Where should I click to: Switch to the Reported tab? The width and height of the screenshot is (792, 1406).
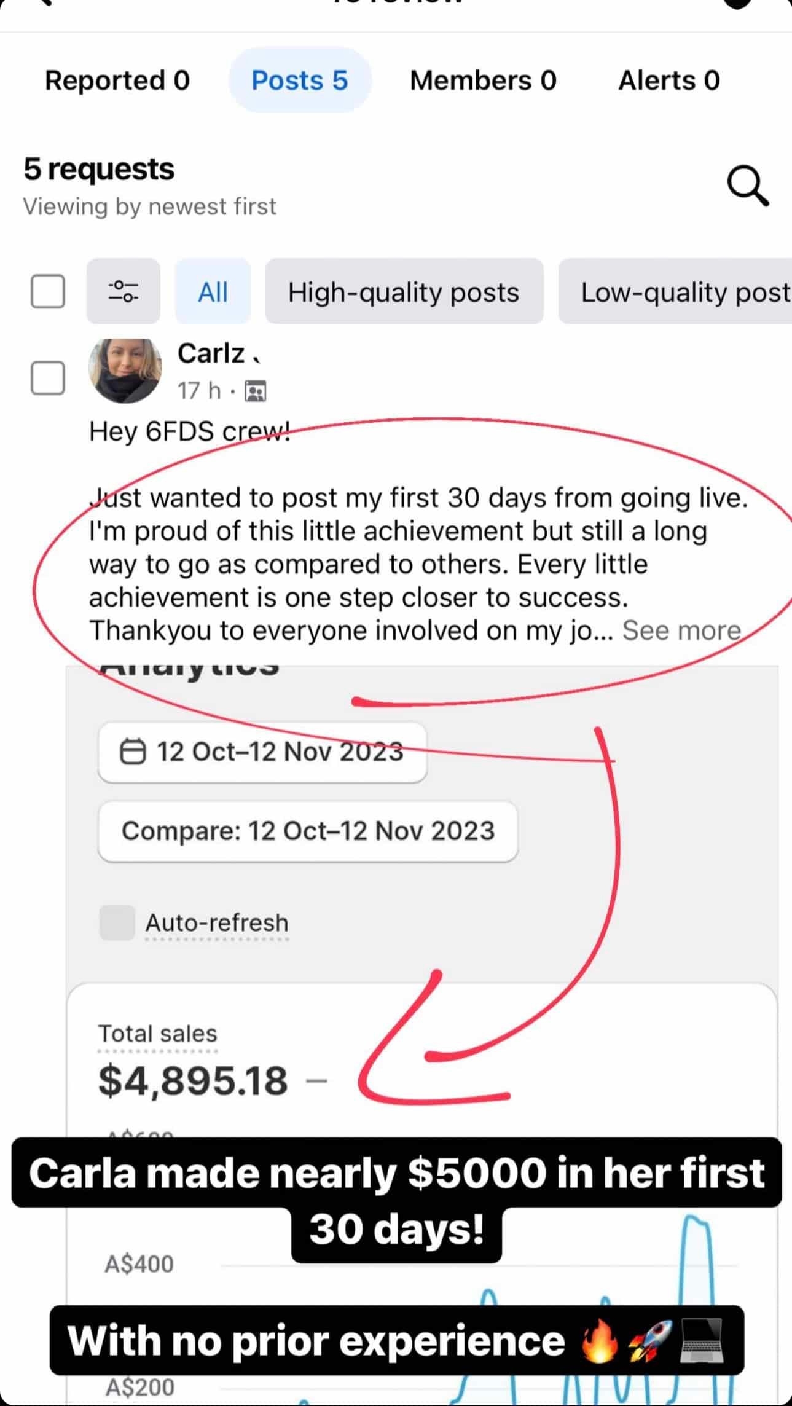[x=117, y=81]
